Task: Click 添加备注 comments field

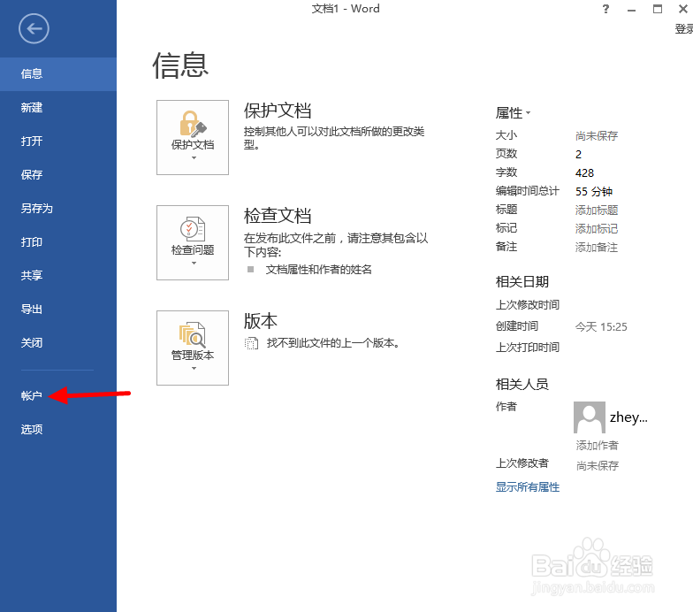Action: 596,248
